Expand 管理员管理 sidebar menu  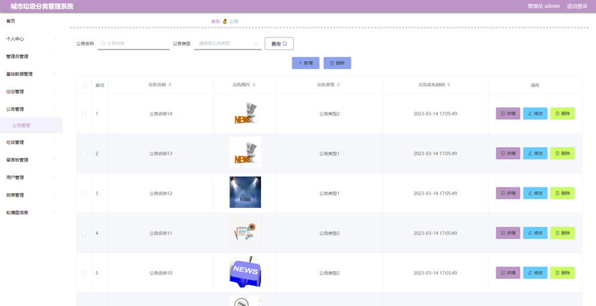(x=31, y=56)
